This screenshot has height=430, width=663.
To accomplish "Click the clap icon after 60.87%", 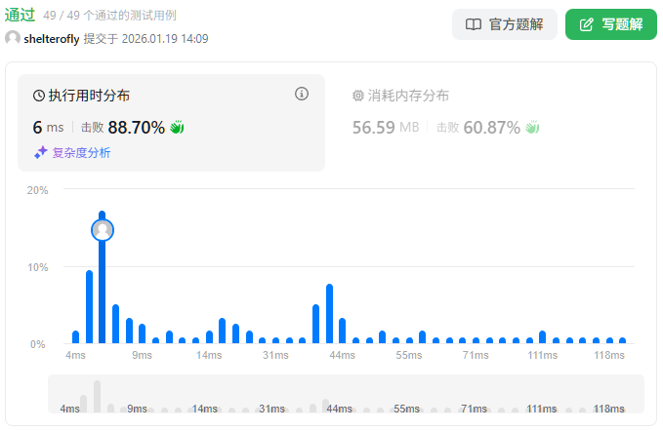I will (532, 127).
